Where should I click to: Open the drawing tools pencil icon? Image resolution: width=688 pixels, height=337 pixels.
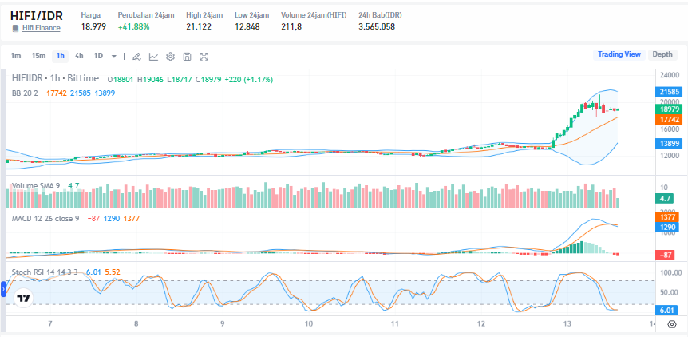click(x=136, y=56)
